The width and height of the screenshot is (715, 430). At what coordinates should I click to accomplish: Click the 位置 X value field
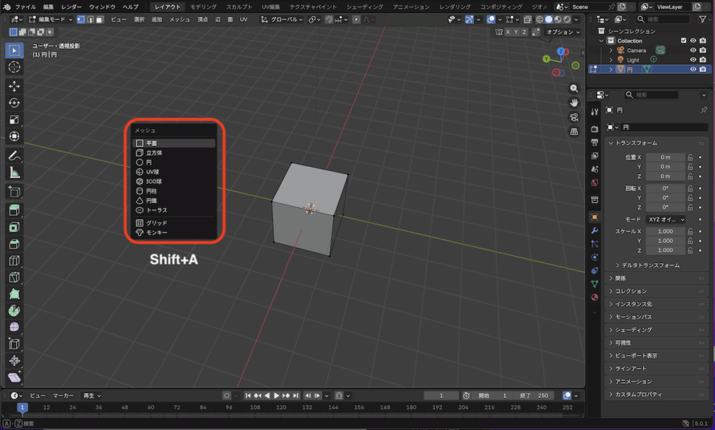(664, 157)
